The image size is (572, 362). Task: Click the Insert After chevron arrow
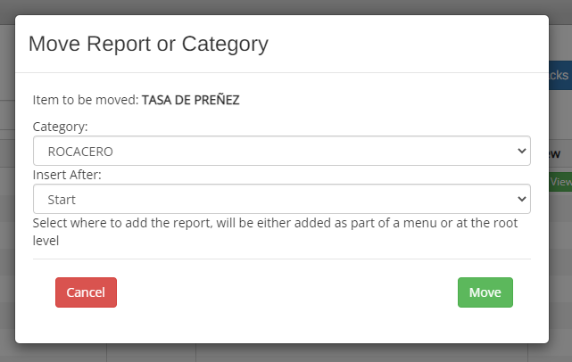[x=522, y=199]
